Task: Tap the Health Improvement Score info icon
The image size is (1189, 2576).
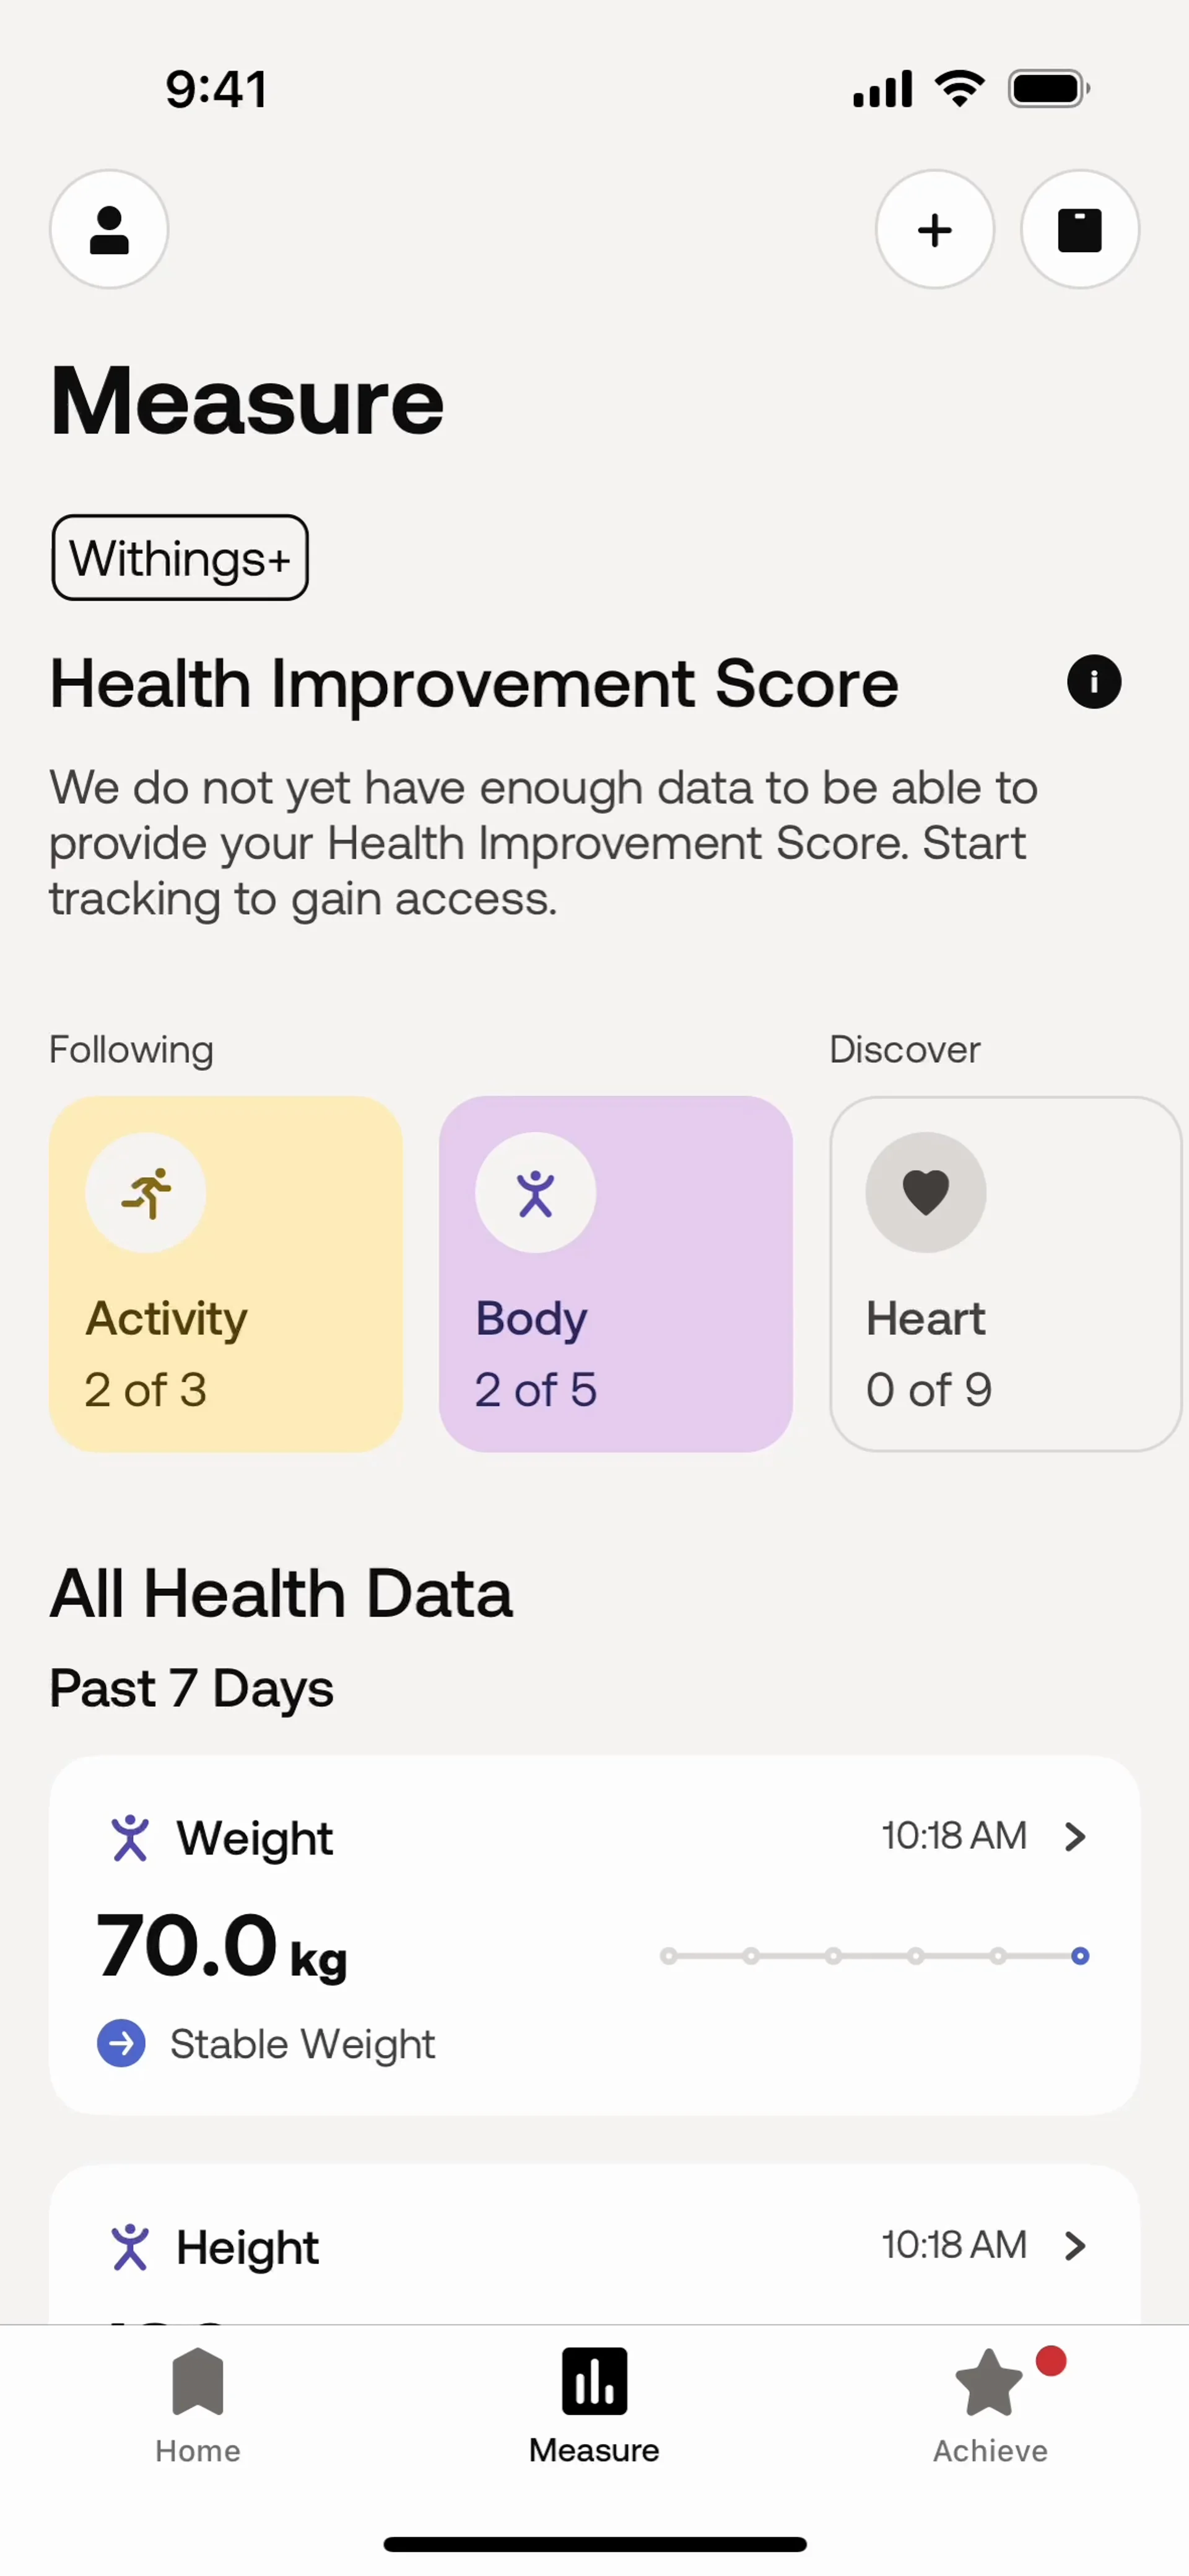Action: point(1093,683)
